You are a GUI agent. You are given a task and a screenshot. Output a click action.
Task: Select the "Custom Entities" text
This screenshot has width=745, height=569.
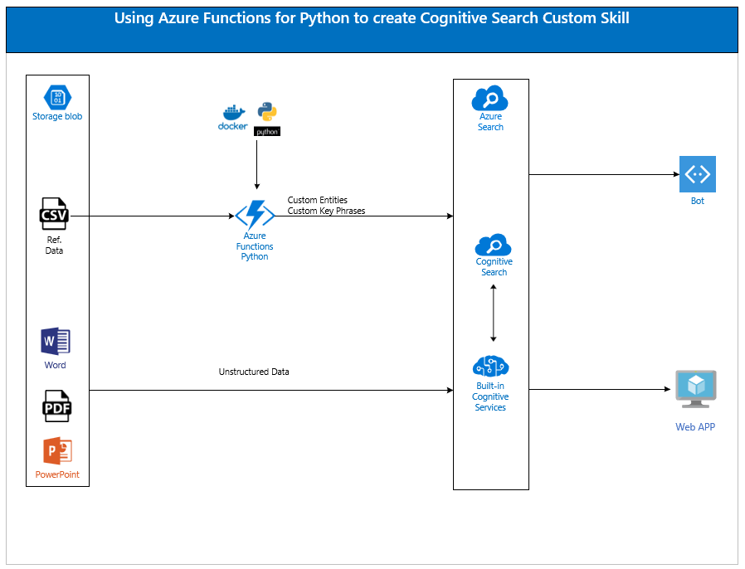pyautogui.click(x=318, y=200)
